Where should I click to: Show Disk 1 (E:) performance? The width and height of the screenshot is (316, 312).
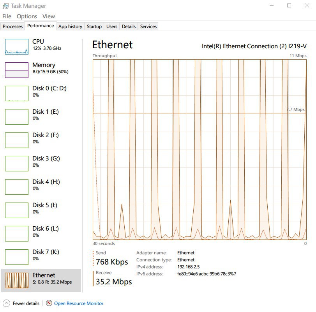(x=41, y=116)
